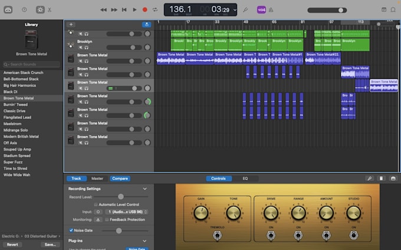Add a new track with the plus button
This screenshot has width=401, height=250.
point(71,25)
